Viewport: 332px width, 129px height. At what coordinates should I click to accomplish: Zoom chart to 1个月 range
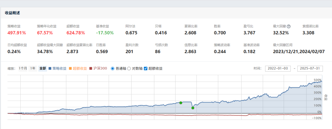[x=23, y=68]
